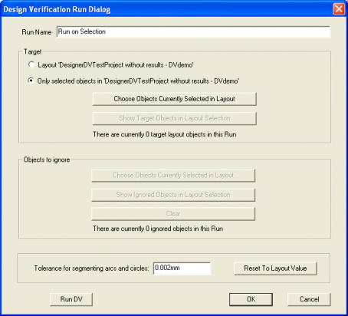348x316 pixels.
Task: Click into the Run Name text field
Action: [x=193, y=31]
